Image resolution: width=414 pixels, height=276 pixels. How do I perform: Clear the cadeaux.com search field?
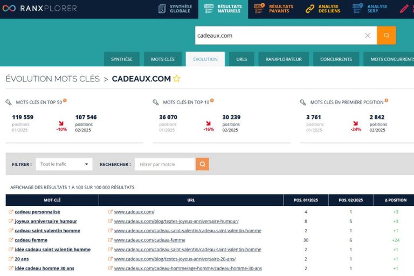[368, 36]
